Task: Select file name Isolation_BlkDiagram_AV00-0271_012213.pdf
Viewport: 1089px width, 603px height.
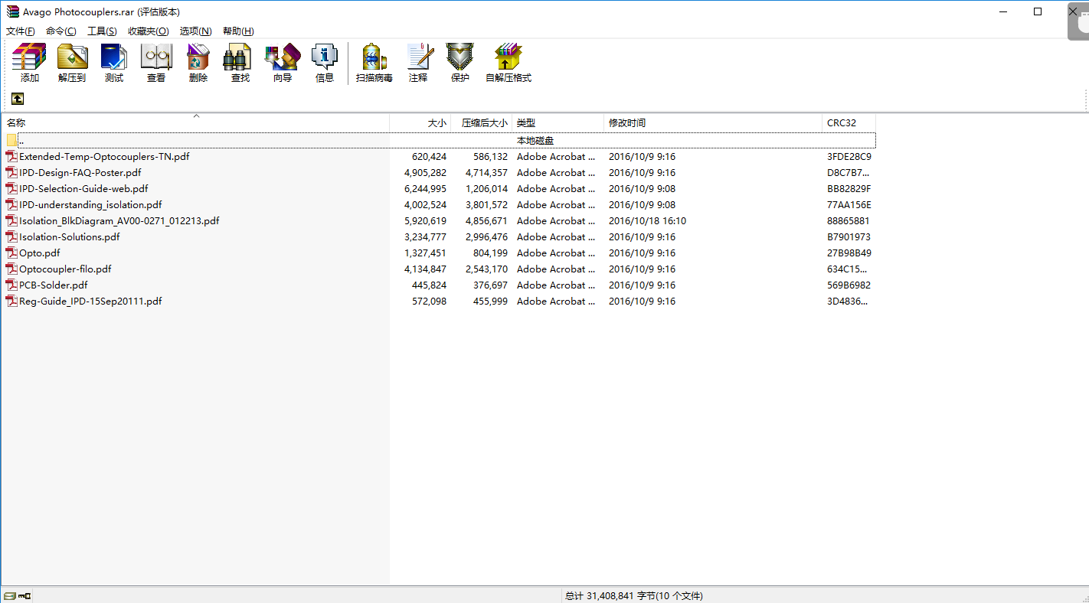Action: point(119,220)
